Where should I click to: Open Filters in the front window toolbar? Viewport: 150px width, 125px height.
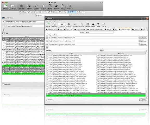98,25
